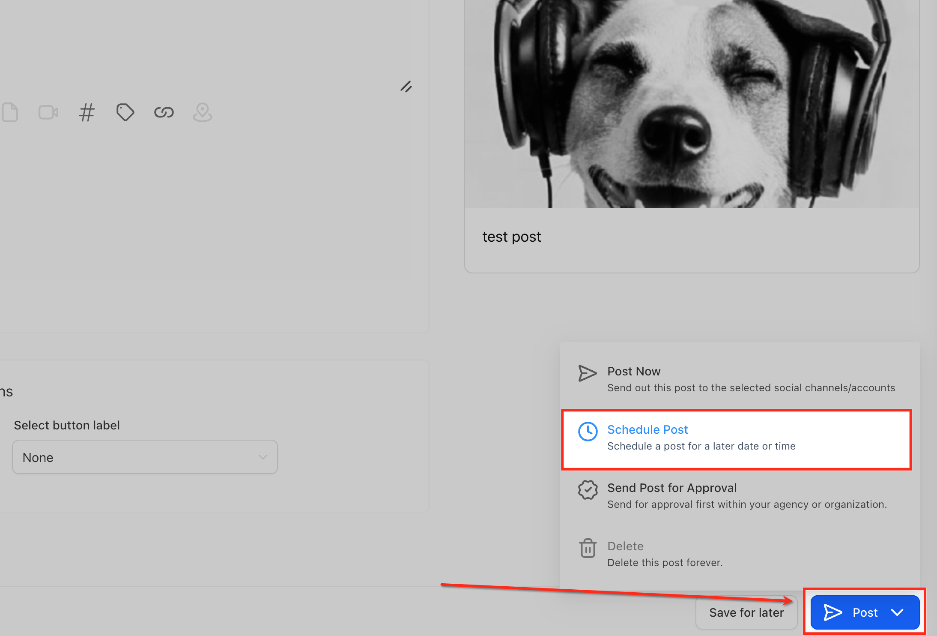
Task: Click the trash can icon next to Delete
Action: point(588,548)
